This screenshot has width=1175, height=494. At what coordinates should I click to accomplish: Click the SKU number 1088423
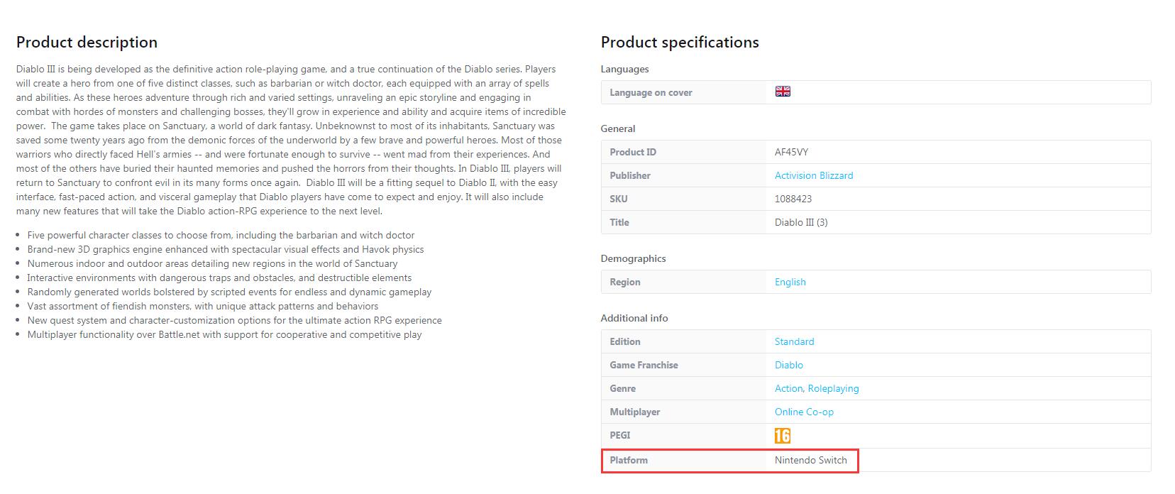(793, 199)
